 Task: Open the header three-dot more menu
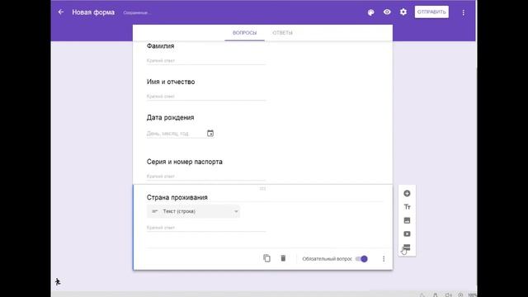click(x=464, y=12)
